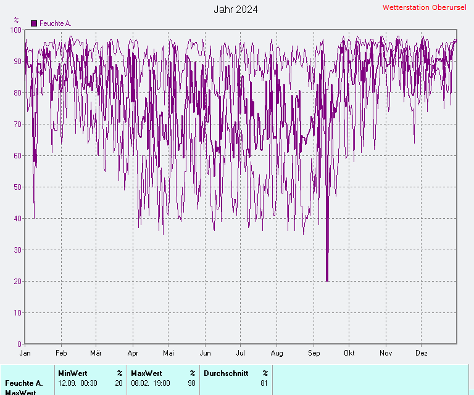The height and width of the screenshot is (395, 474).
Task: Click the 'Aug' month axis label
Action: click(276, 353)
